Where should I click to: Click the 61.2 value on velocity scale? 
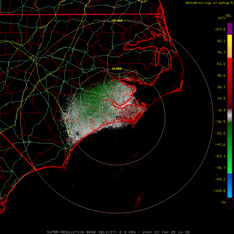click(x=221, y=64)
